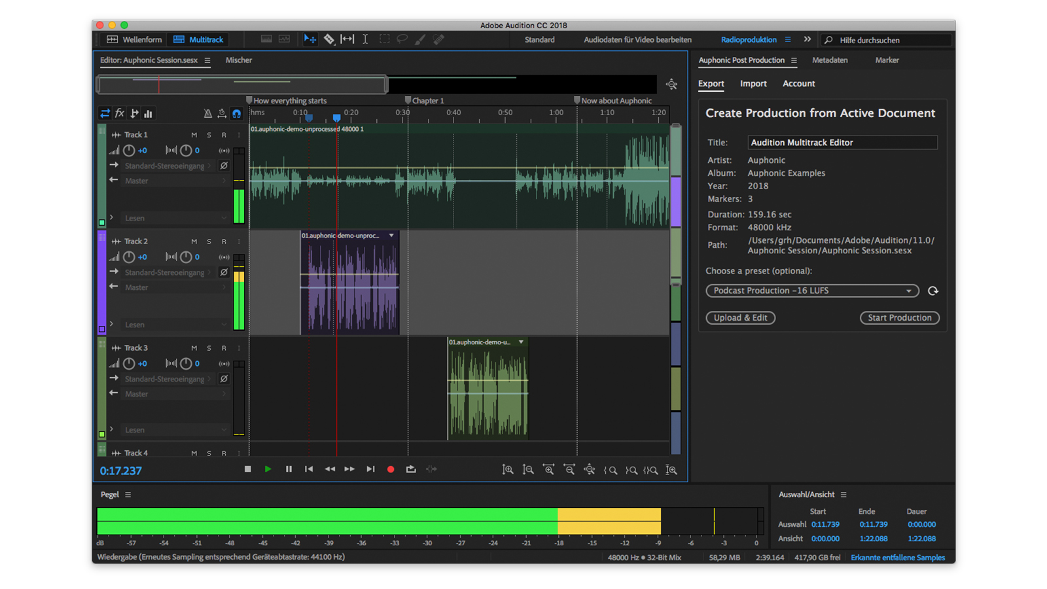Screen dimensions: 1047x589
Task: Open the Standard-Stereoeingang input selector on Track 1
Action: [x=168, y=166]
